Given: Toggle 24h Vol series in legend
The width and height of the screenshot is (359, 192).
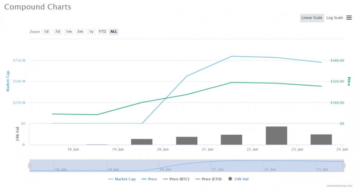Looking at the screenshot, I should pos(238,179).
